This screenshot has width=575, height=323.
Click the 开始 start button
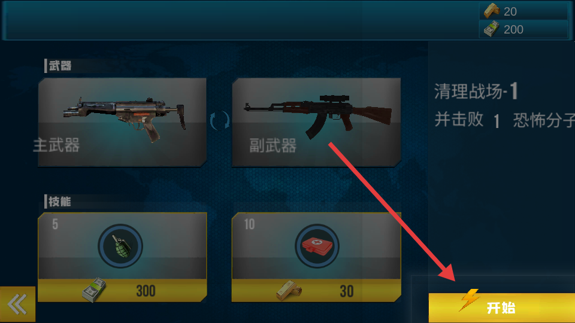(502, 307)
